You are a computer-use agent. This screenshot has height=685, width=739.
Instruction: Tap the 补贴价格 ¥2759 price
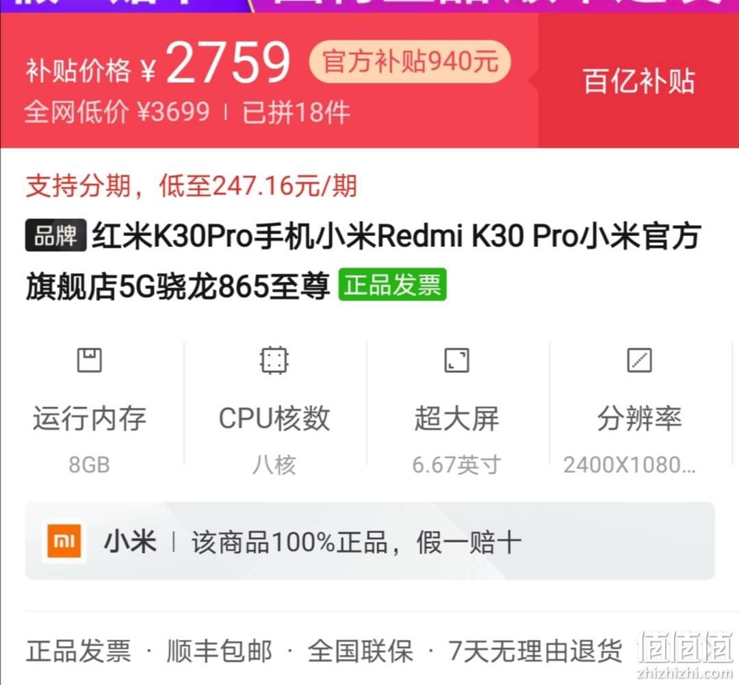tap(158, 64)
